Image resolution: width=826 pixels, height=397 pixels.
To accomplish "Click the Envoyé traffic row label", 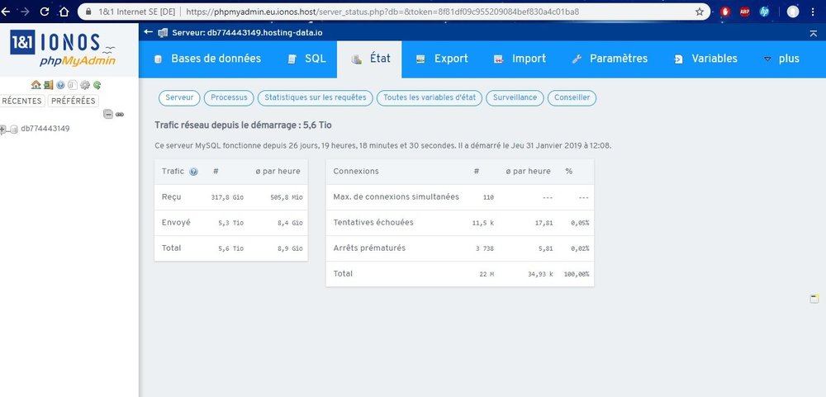I will pyautogui.click(x=176, y=223).
